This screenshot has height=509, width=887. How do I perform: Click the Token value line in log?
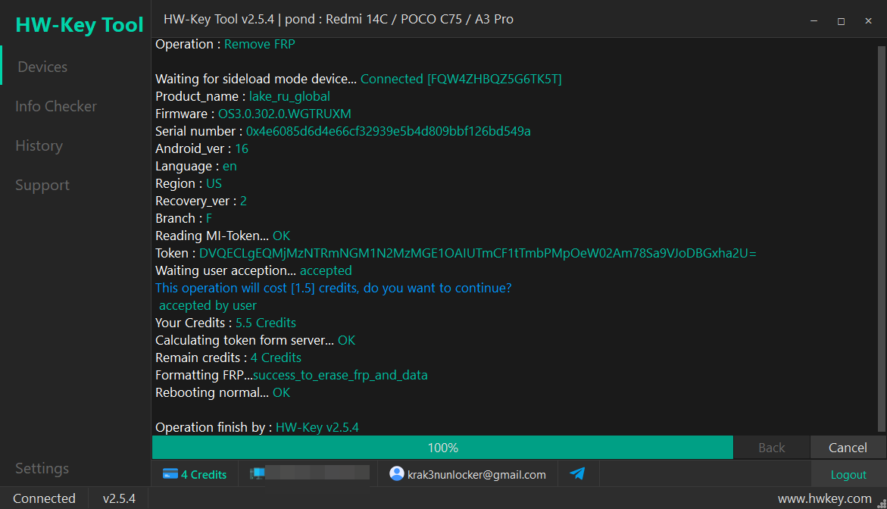pyautogui.click(x=477, y=253)
